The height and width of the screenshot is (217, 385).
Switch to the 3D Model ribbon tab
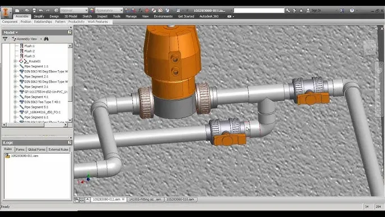(x=71, y=16)
